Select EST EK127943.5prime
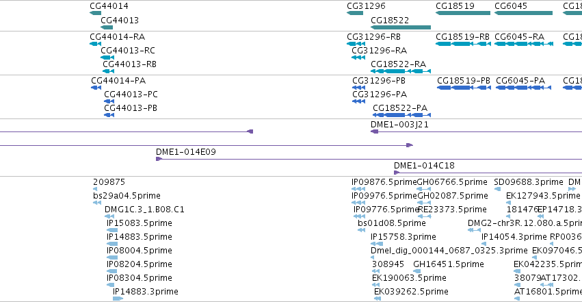 click(508, 203)
